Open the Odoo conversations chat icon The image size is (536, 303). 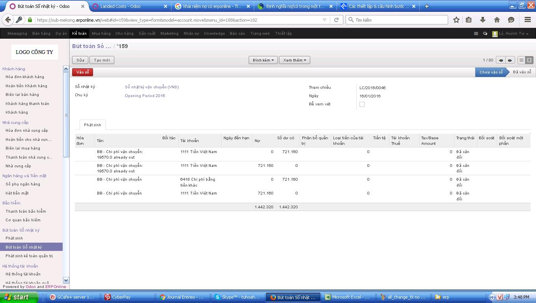point(485,34)
